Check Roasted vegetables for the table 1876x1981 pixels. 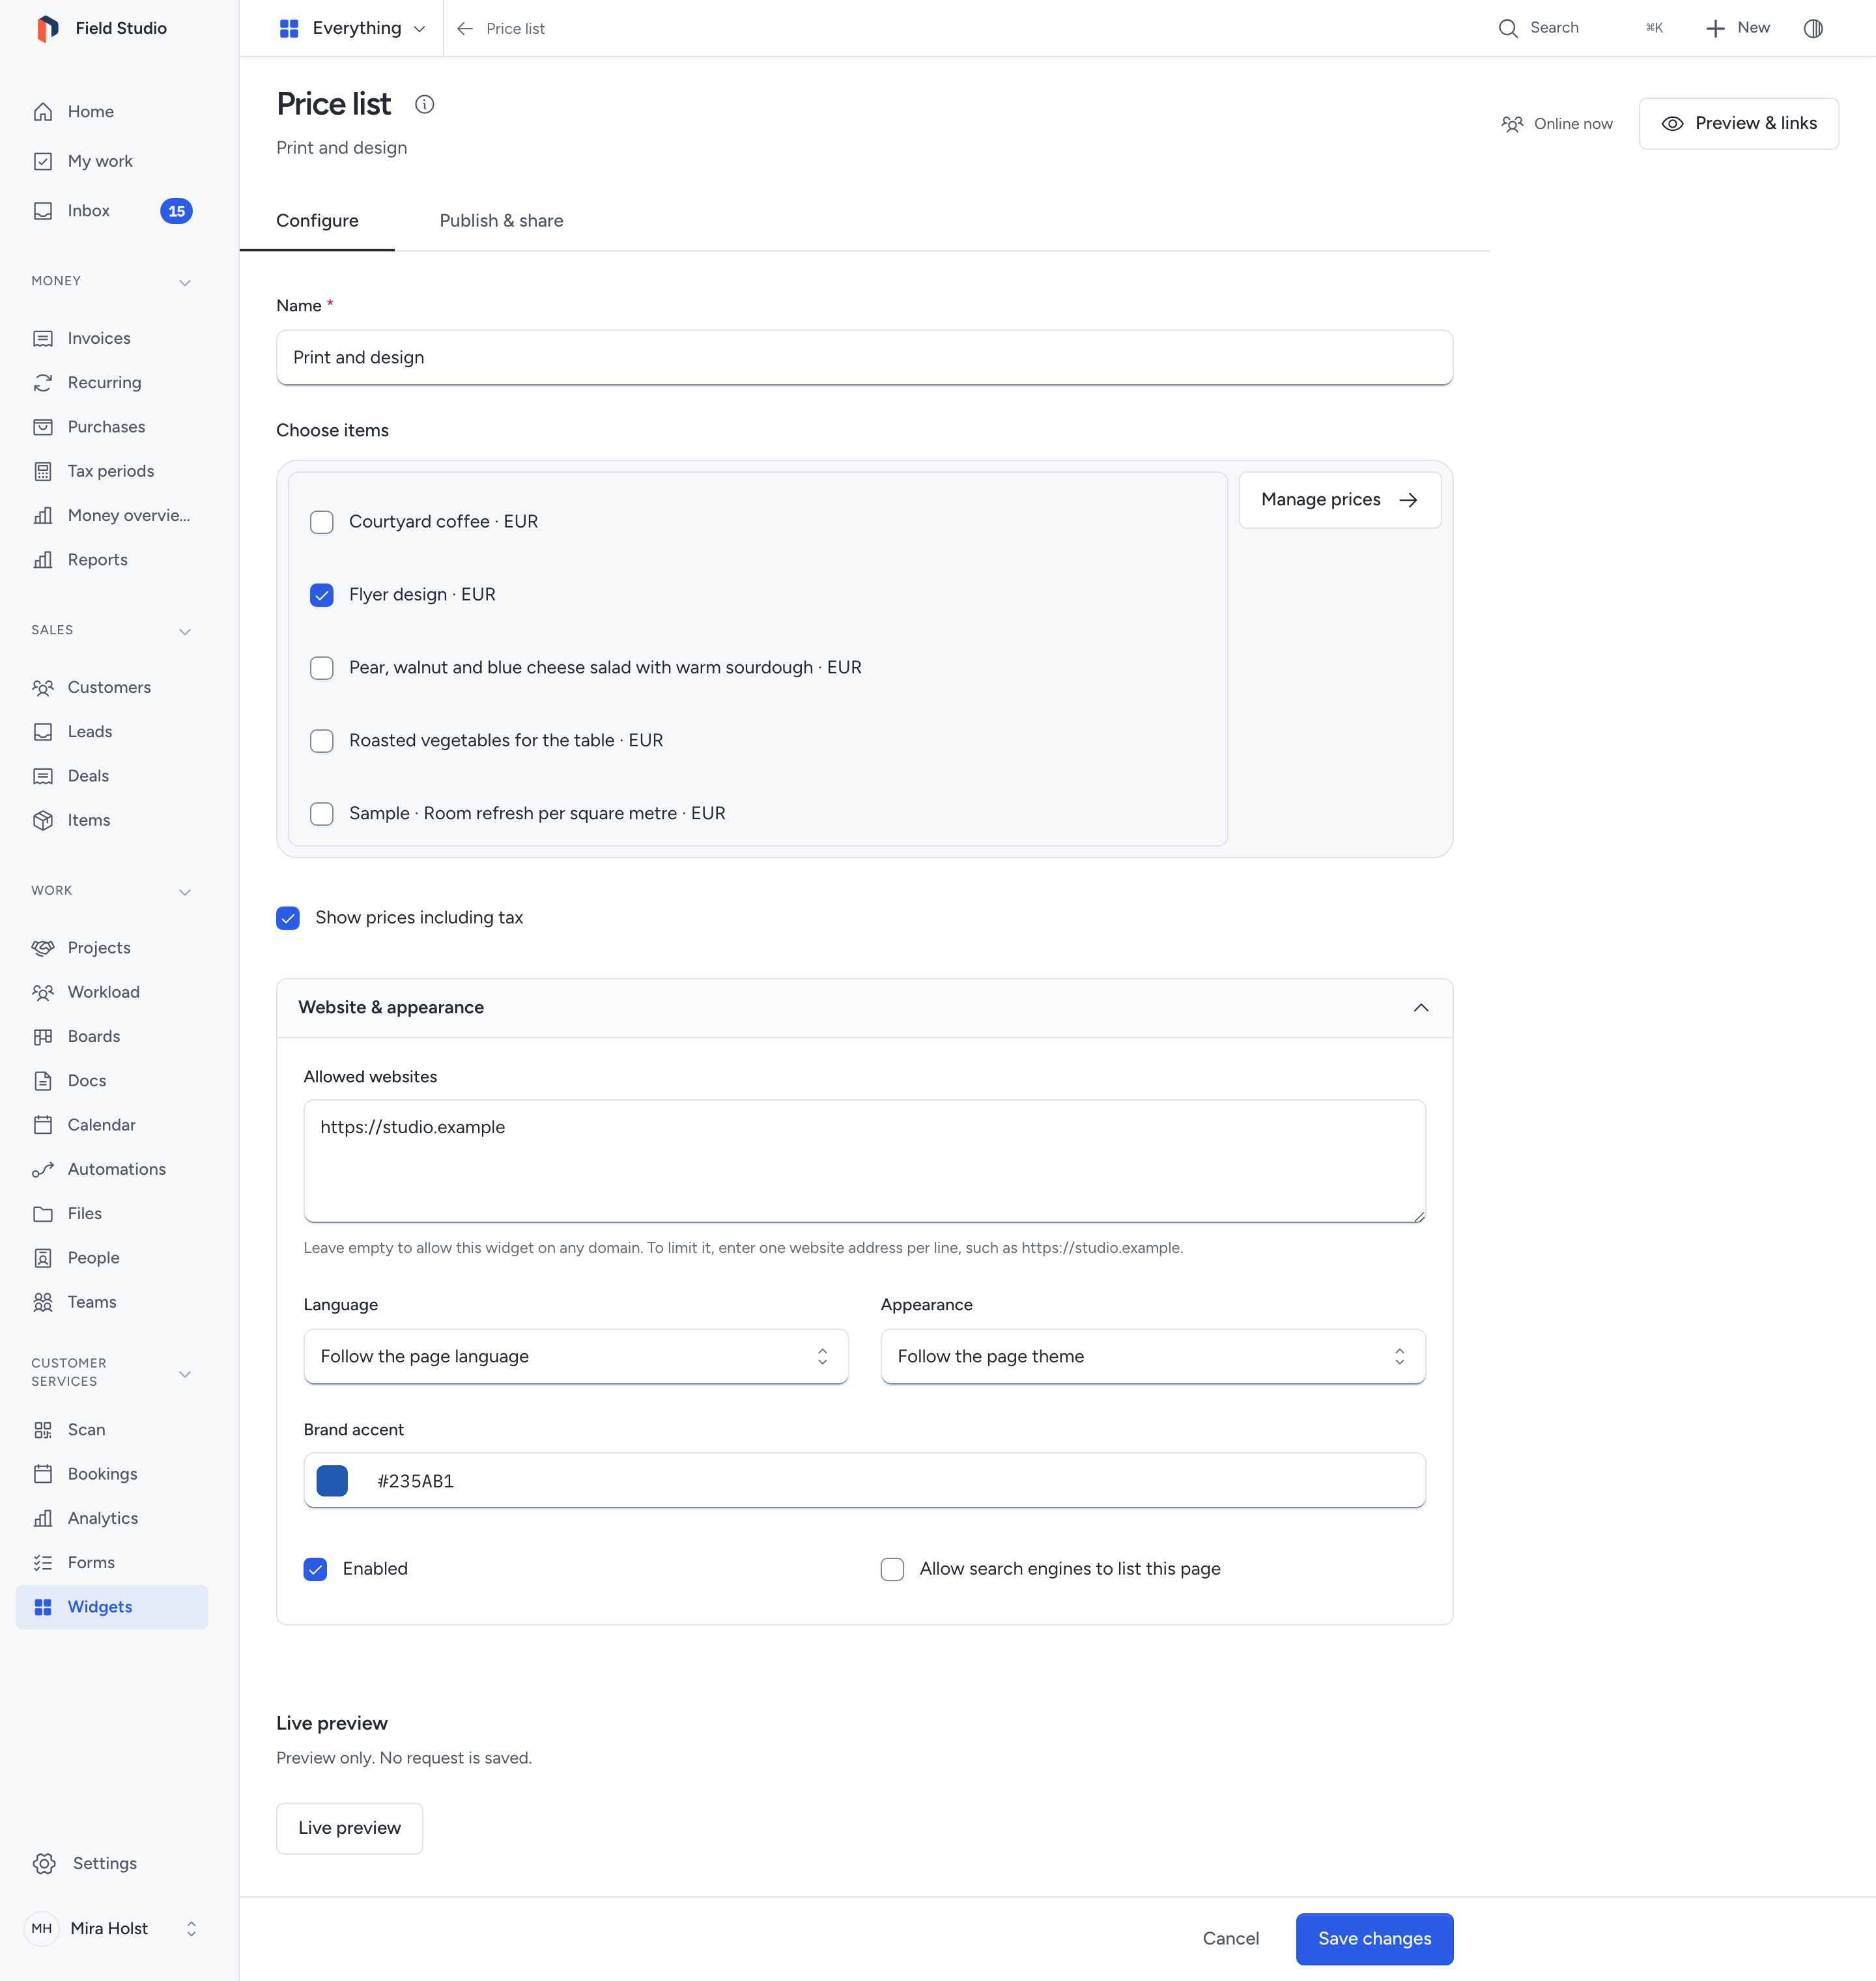(322, 740)
